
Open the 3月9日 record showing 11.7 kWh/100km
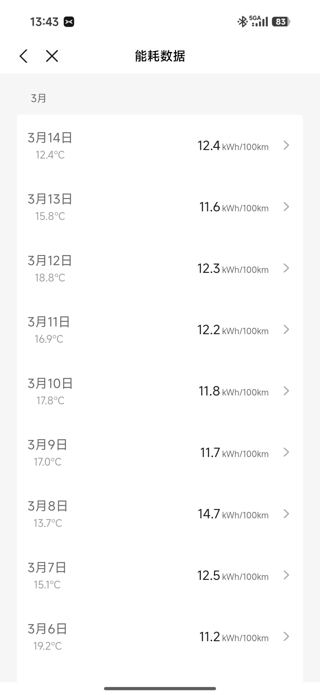pos(234,452)
